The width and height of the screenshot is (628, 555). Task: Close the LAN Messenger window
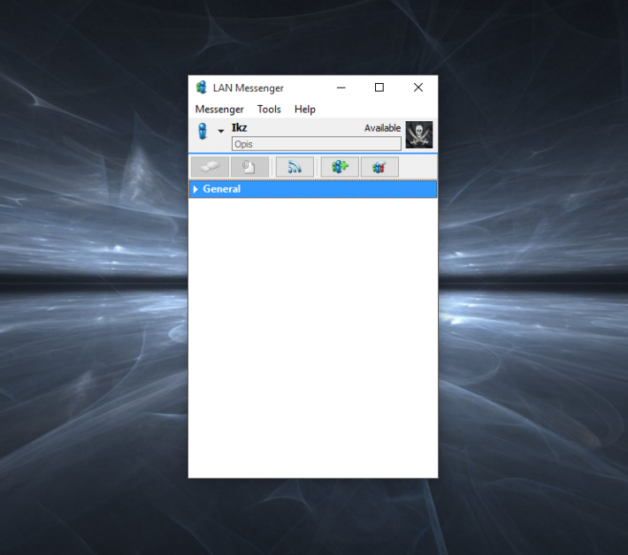[x=418, y=87]
